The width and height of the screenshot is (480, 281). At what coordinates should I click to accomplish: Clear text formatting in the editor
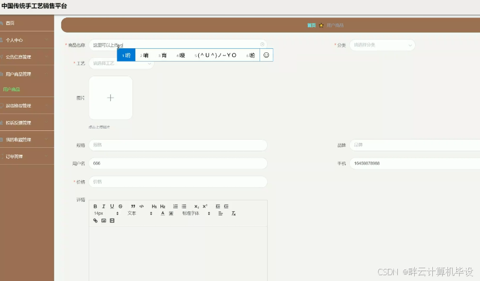point(233,214)
